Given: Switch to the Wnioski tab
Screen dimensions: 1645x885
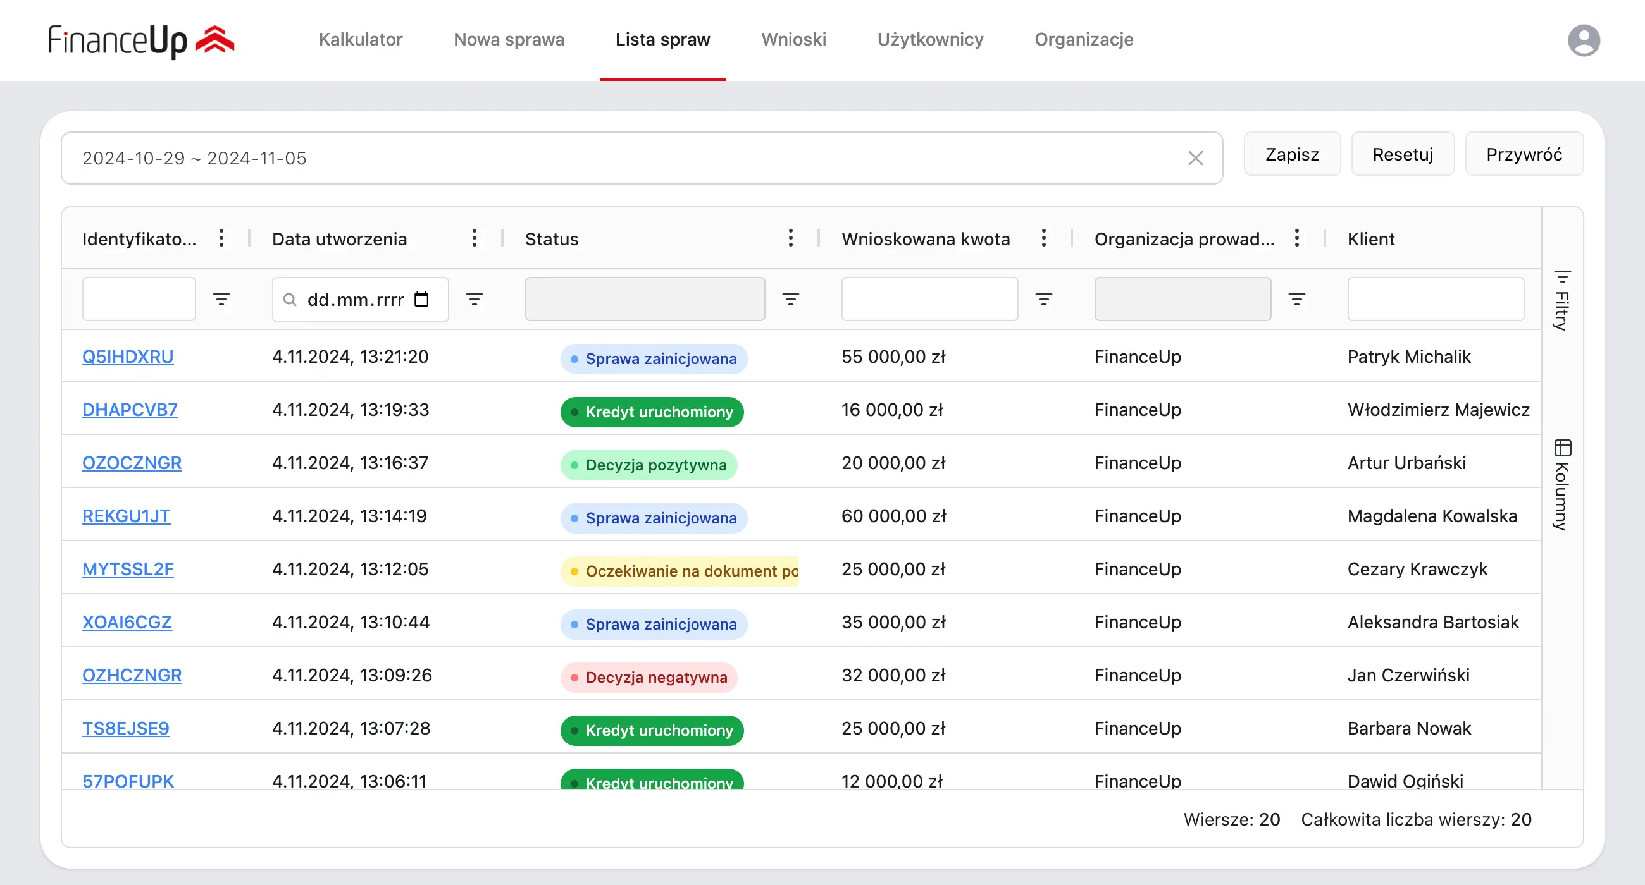Looking at the screenshot, I should click(794, 40).
